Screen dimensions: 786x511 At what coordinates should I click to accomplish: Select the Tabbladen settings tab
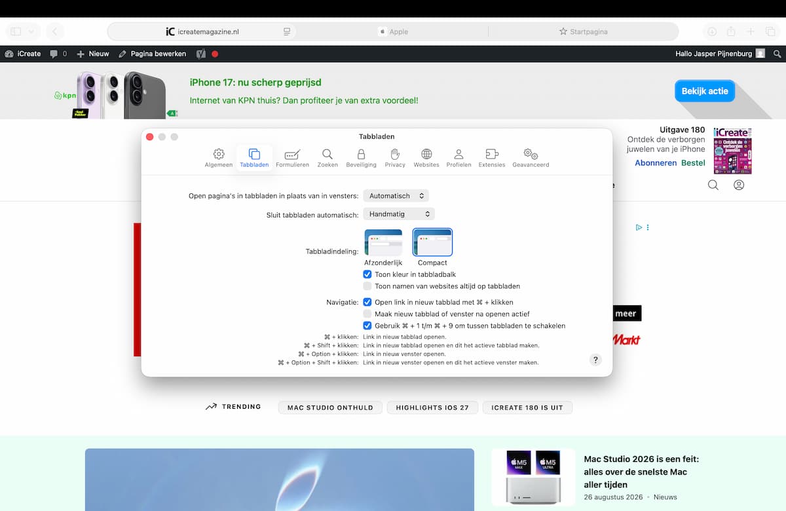click(254, 159)
